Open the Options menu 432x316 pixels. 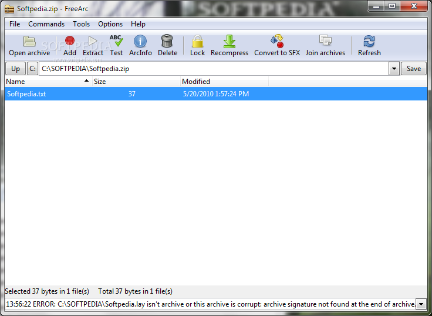click(x=110, y=24)
